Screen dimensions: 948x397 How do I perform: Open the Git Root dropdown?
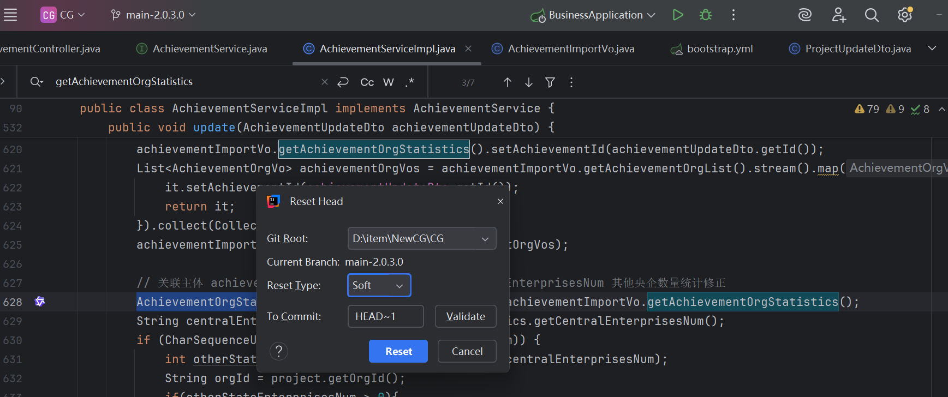tap(422, 238)
